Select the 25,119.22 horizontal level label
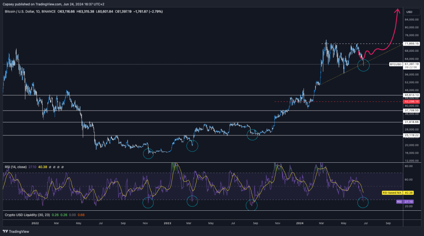Viewport: 424px width, 236px height. pos(412,135)
